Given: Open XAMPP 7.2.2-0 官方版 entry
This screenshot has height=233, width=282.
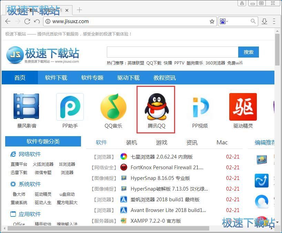Looking at the screenshot, I should coord(156,221).
